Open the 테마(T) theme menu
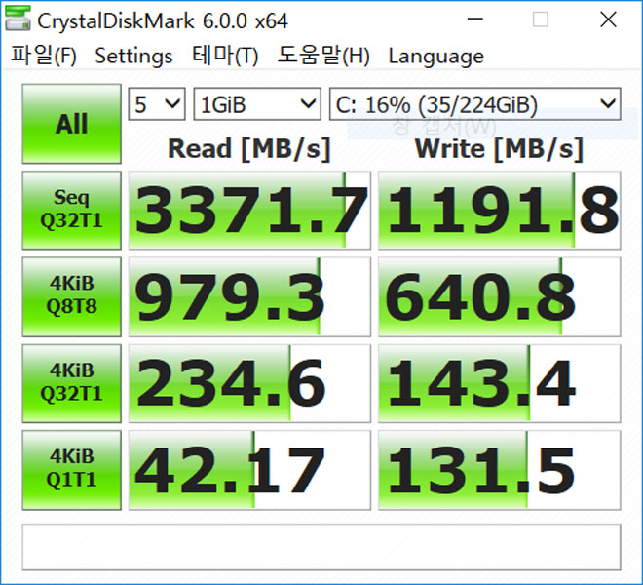Viewport: 643px width, 585px height. 225,56
